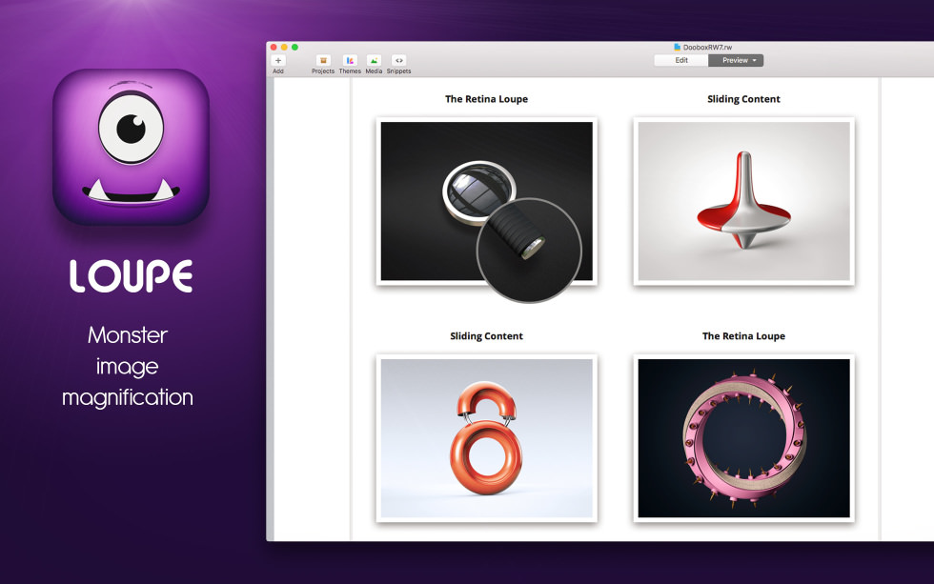Click the round loupe magnifier overlay
The height and width of the screenshot is (584, 934).
(x=529, y=250)
